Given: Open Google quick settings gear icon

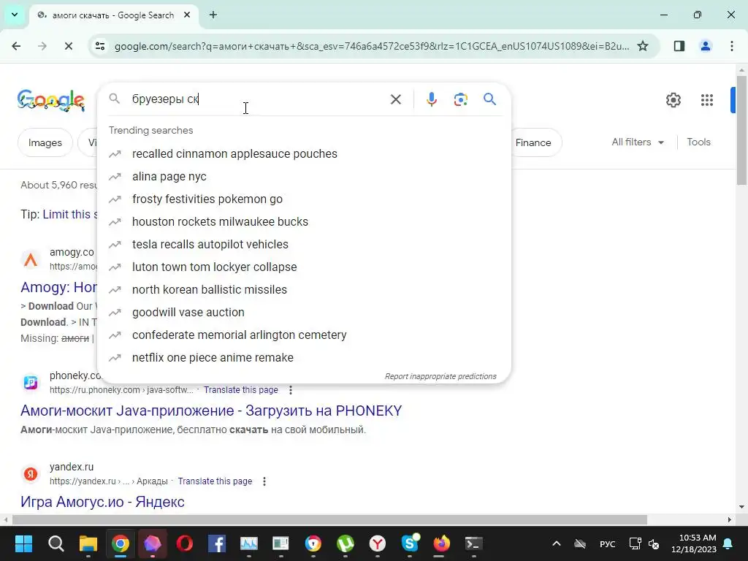Looking at the screenshot, I should [x=673, y=99].
